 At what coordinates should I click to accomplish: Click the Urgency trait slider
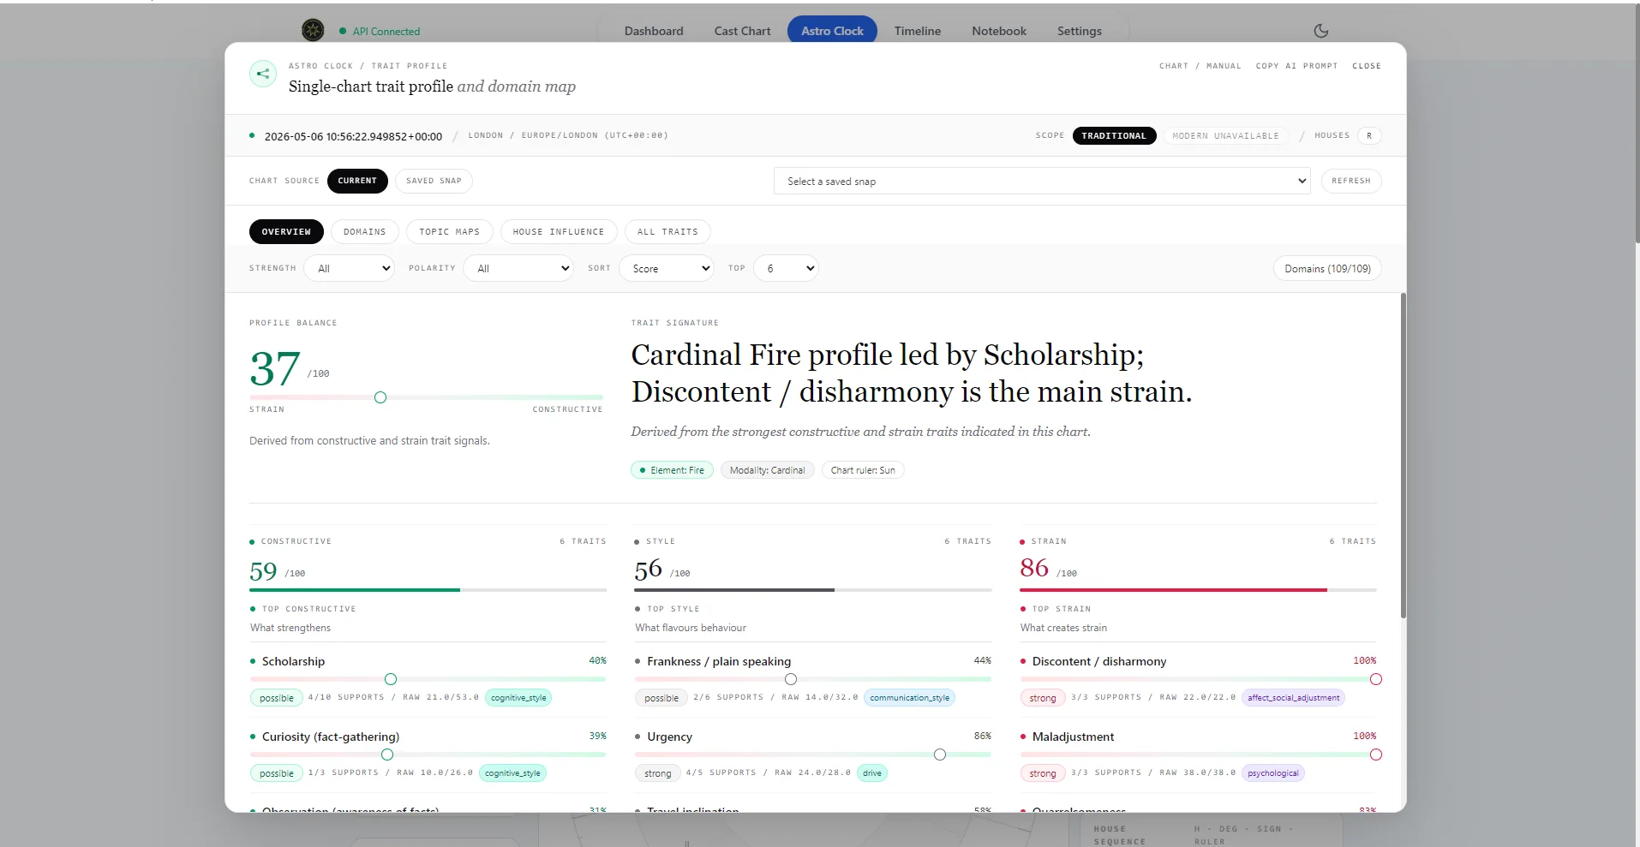click(813, 755)
